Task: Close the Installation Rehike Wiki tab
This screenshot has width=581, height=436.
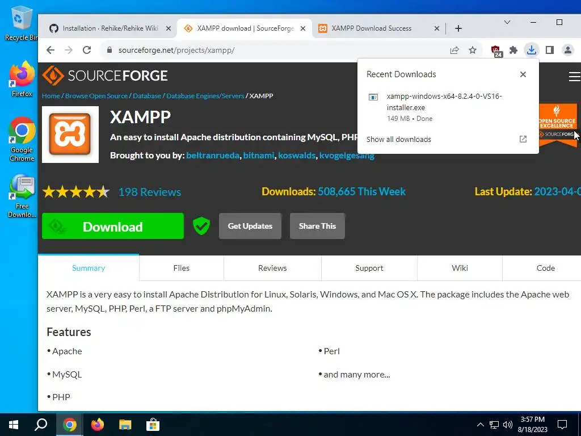Action: (168, 28)
